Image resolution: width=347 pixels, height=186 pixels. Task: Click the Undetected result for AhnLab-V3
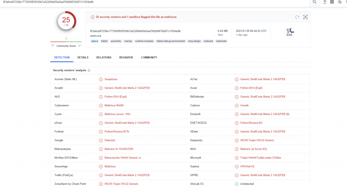point(247,184)
